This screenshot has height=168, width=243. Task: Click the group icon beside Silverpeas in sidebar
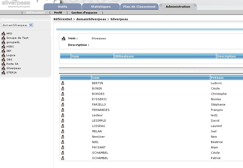(3, 68)
